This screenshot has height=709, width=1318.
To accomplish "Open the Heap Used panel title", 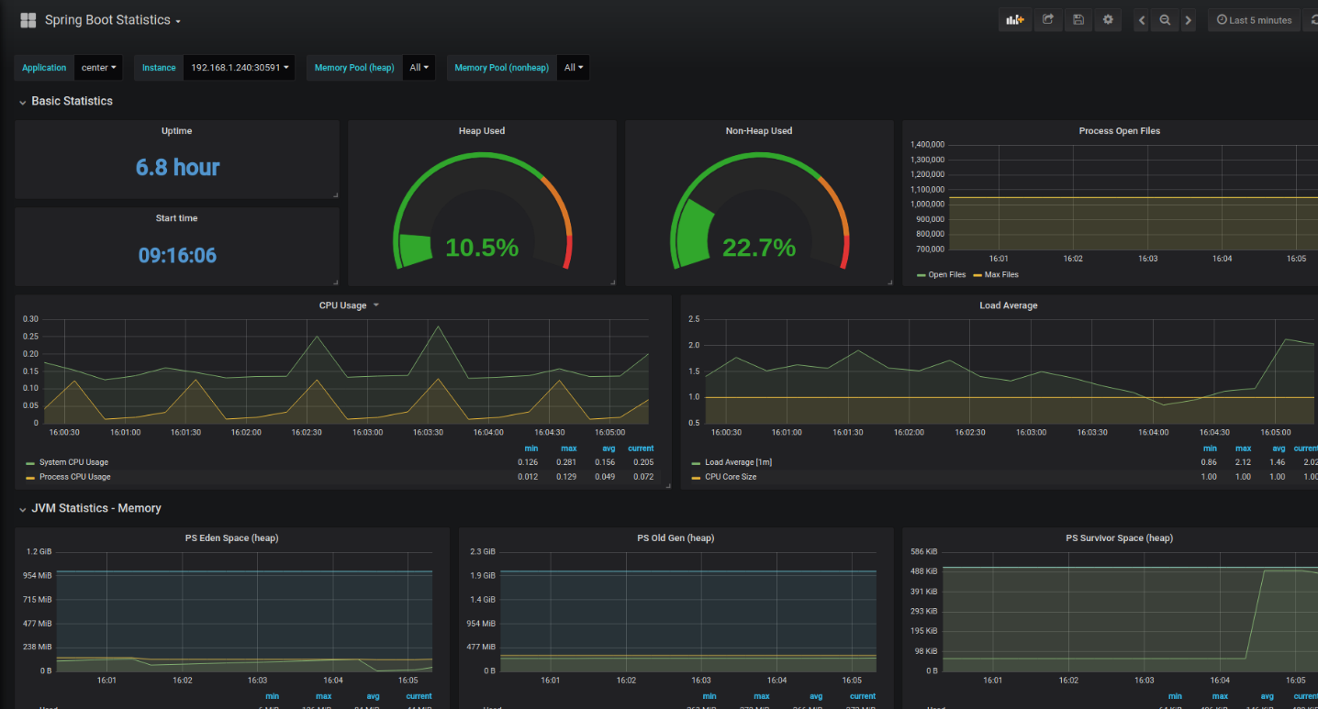I will [x=482, y=131].
